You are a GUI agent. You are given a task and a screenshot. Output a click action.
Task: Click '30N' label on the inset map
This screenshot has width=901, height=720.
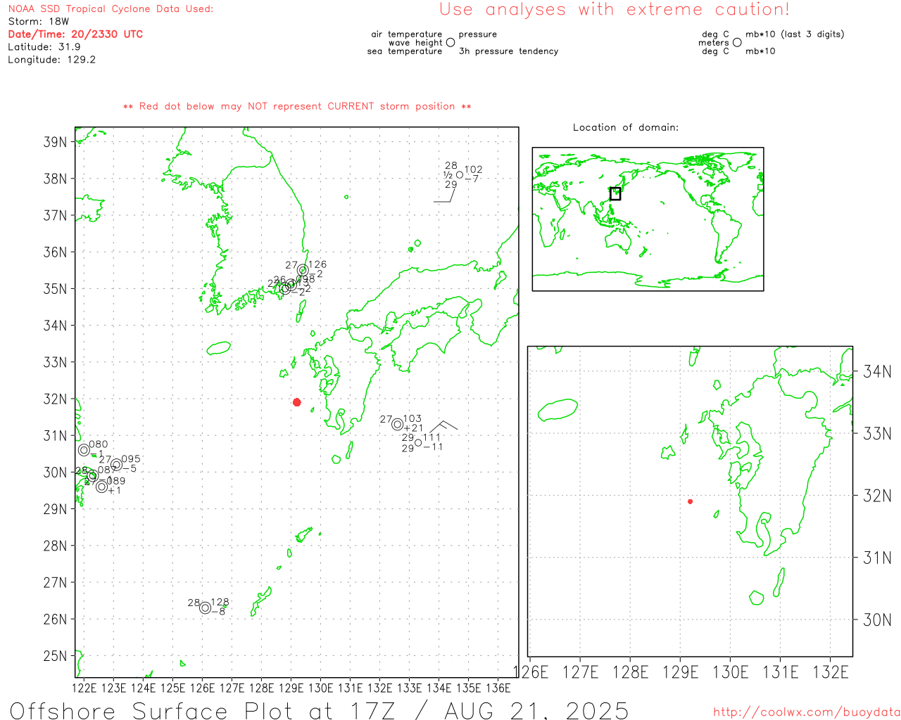(x=877, y=619)
